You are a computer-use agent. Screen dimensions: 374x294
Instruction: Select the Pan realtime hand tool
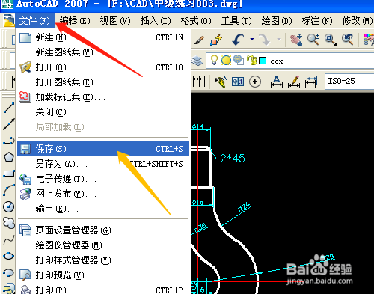click(x=296, y=40)
